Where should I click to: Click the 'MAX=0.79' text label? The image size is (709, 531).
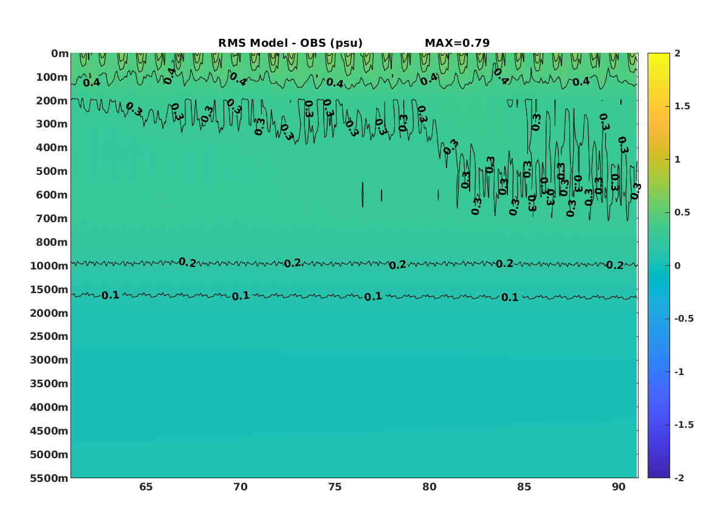[x=457, y=43]
